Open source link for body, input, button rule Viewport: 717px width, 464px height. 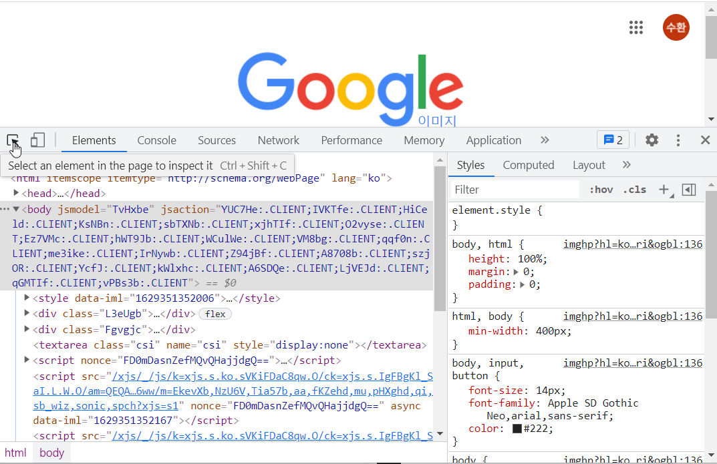(x=632, y=363)
